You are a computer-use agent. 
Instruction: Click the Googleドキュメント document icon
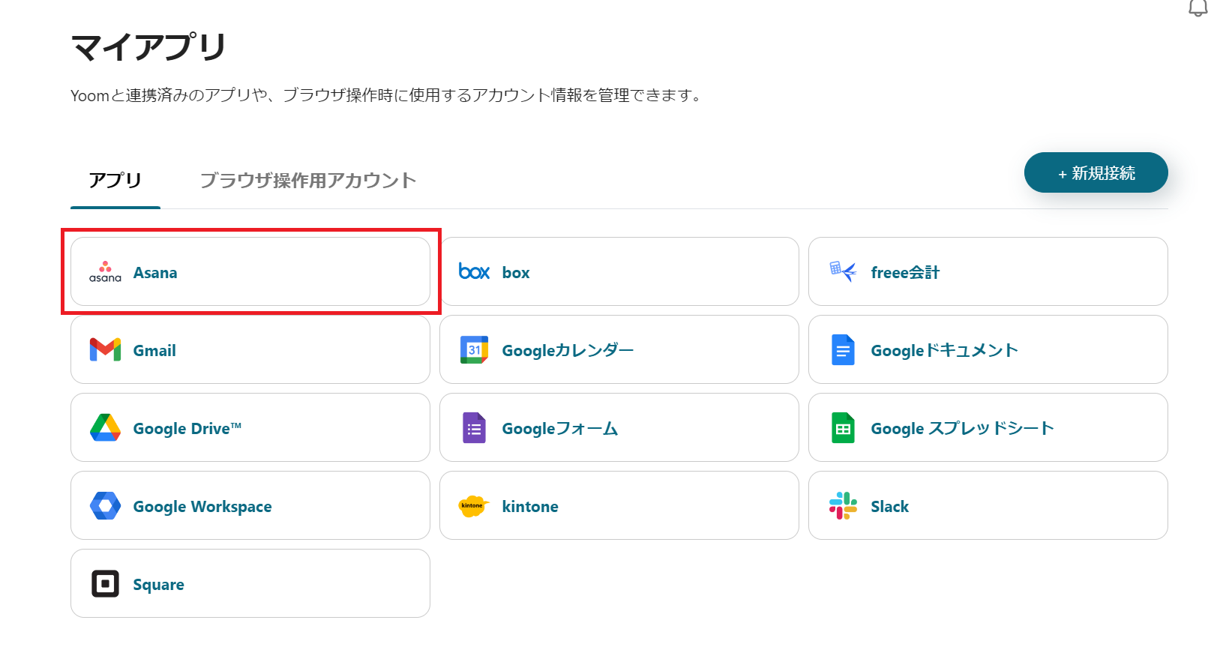843,350
